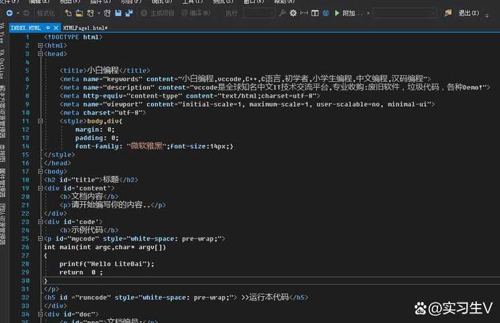The image size is (500, 323).
Task: Collapse the div id="doc" block
Action: point(40,314)
